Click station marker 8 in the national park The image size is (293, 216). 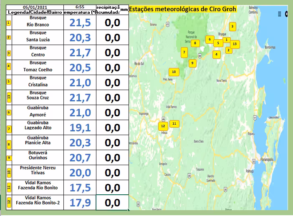coord(195,43)
